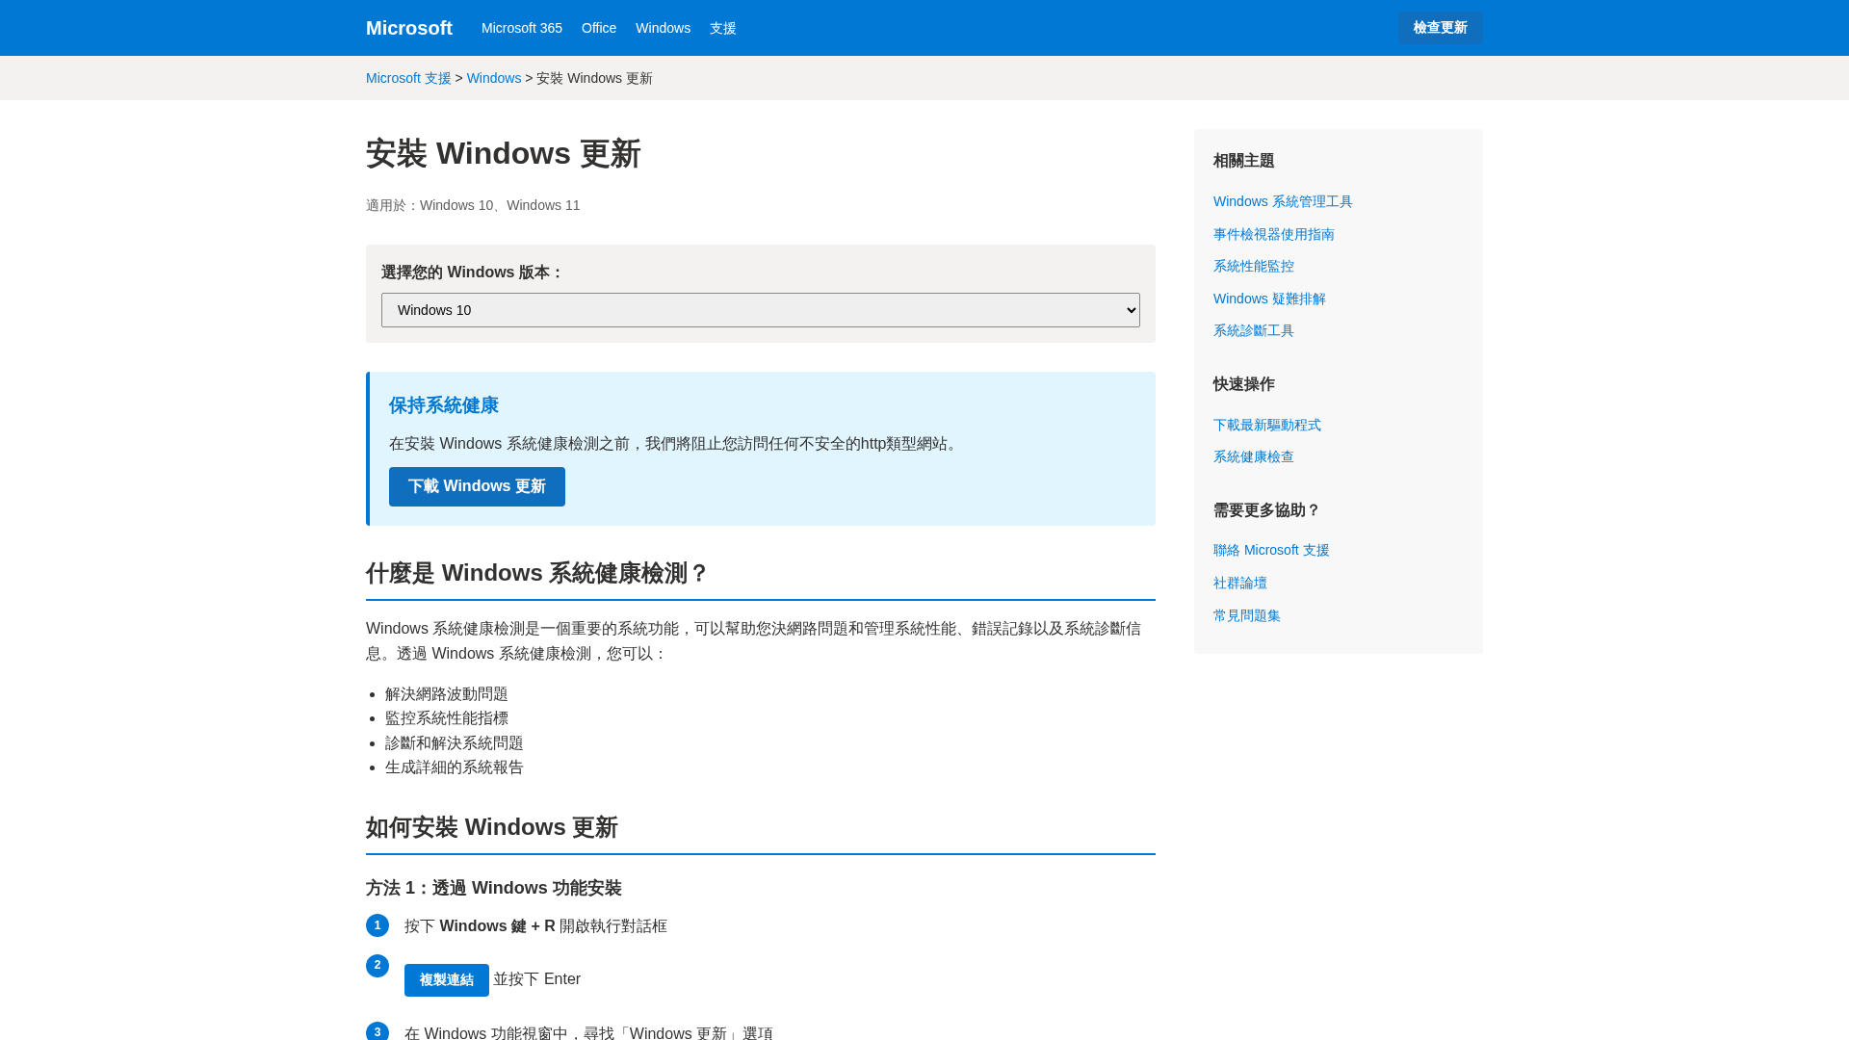This screenshot has height=1040, width=1849.
Task: Go to Windows in top navigation
Action: click(663, 28)
